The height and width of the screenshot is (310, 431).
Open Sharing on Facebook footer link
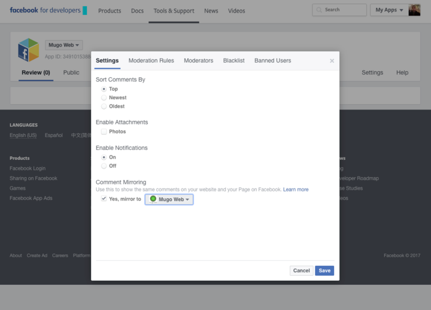34,178
